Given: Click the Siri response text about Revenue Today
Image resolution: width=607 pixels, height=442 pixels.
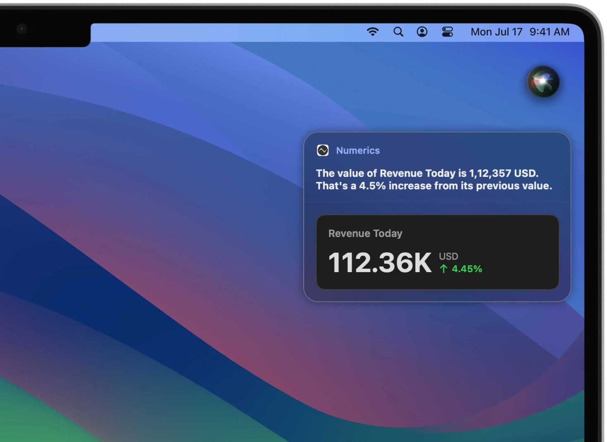Looking at the screenshot, I should (x=434, y=179).
